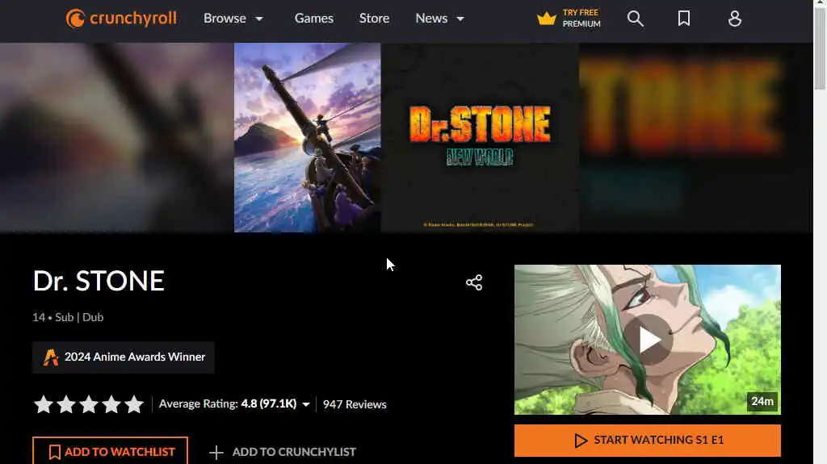Viewport: 827px width, 464px height.
Task: Rate the series three stars
Action: click(89, 404)
